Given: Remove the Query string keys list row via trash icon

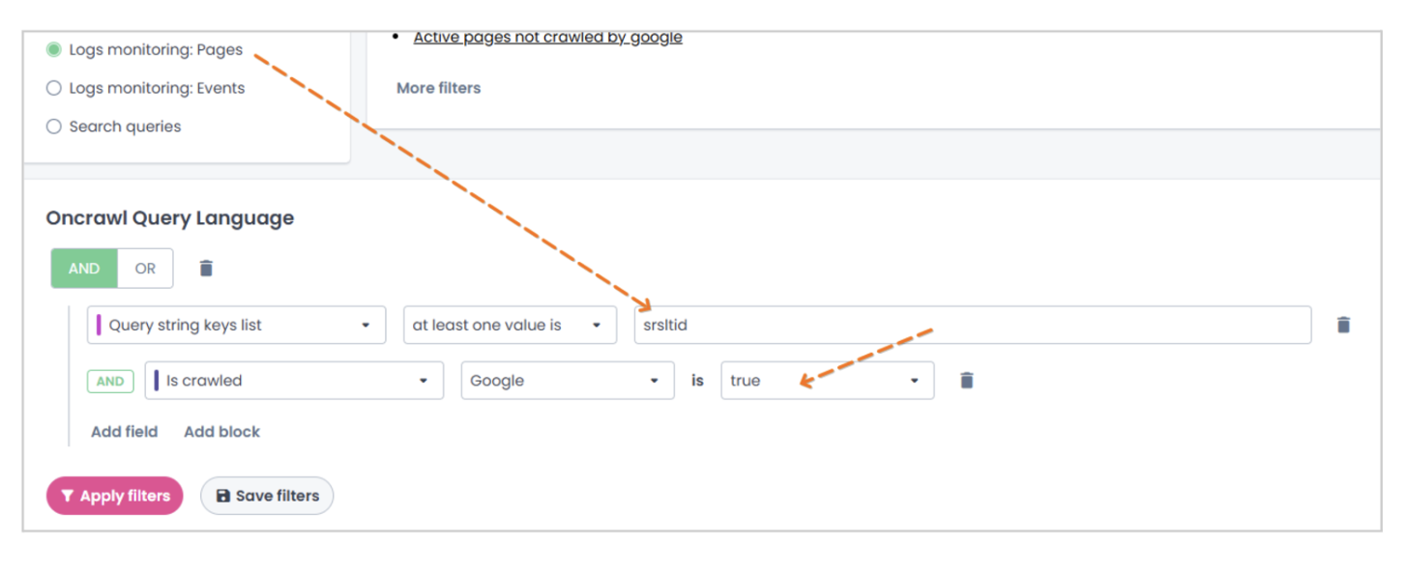Looking at the screenshot, I should [x=1343, y=326].
